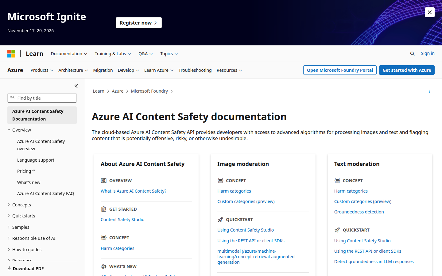The image size is (442, 276).
Task: Click Sign in link
Action: point(428,53)
